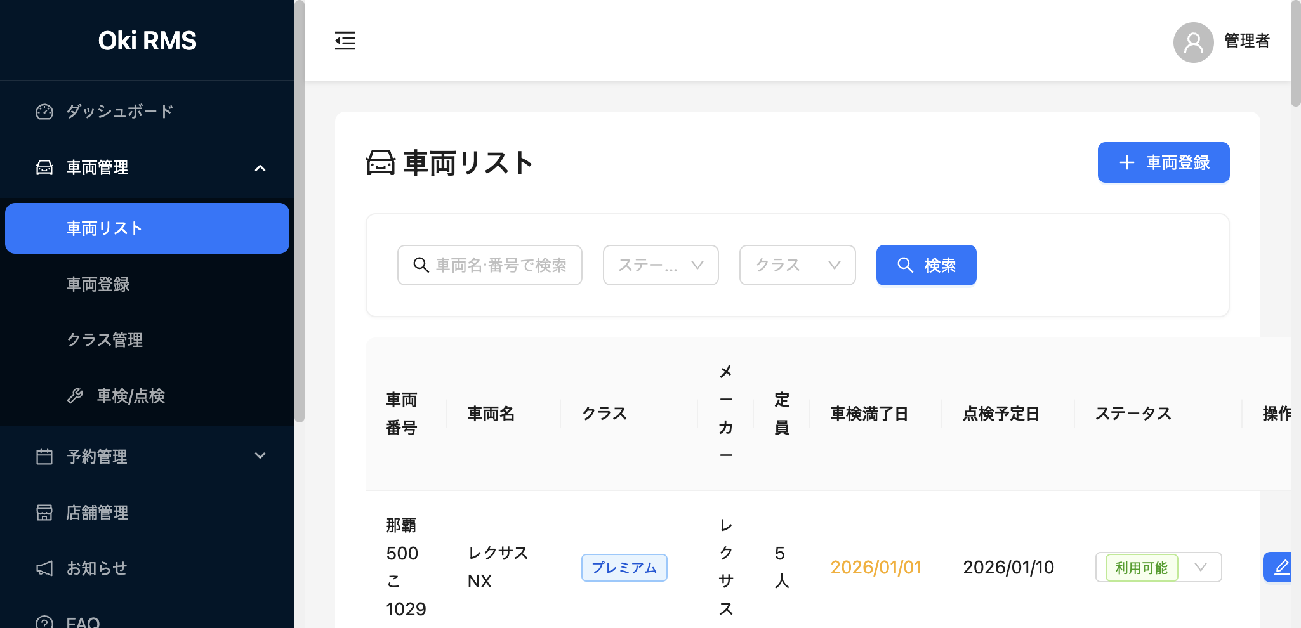Image resolution: width=1301 pixels, height=628 pixels.
Task: Select the megaphone icon beside お知らせ
Action: coord(44,568)
